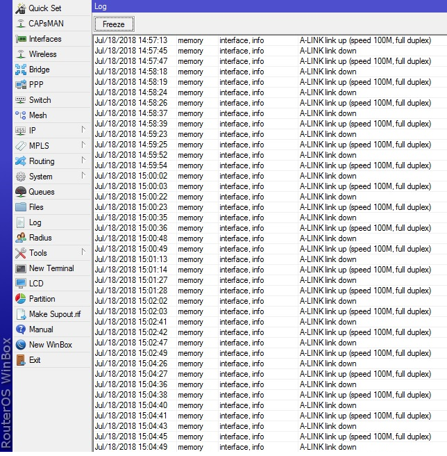Open Interfaces using its green card icon
The image size is (447, 456).
coord(21,39)
